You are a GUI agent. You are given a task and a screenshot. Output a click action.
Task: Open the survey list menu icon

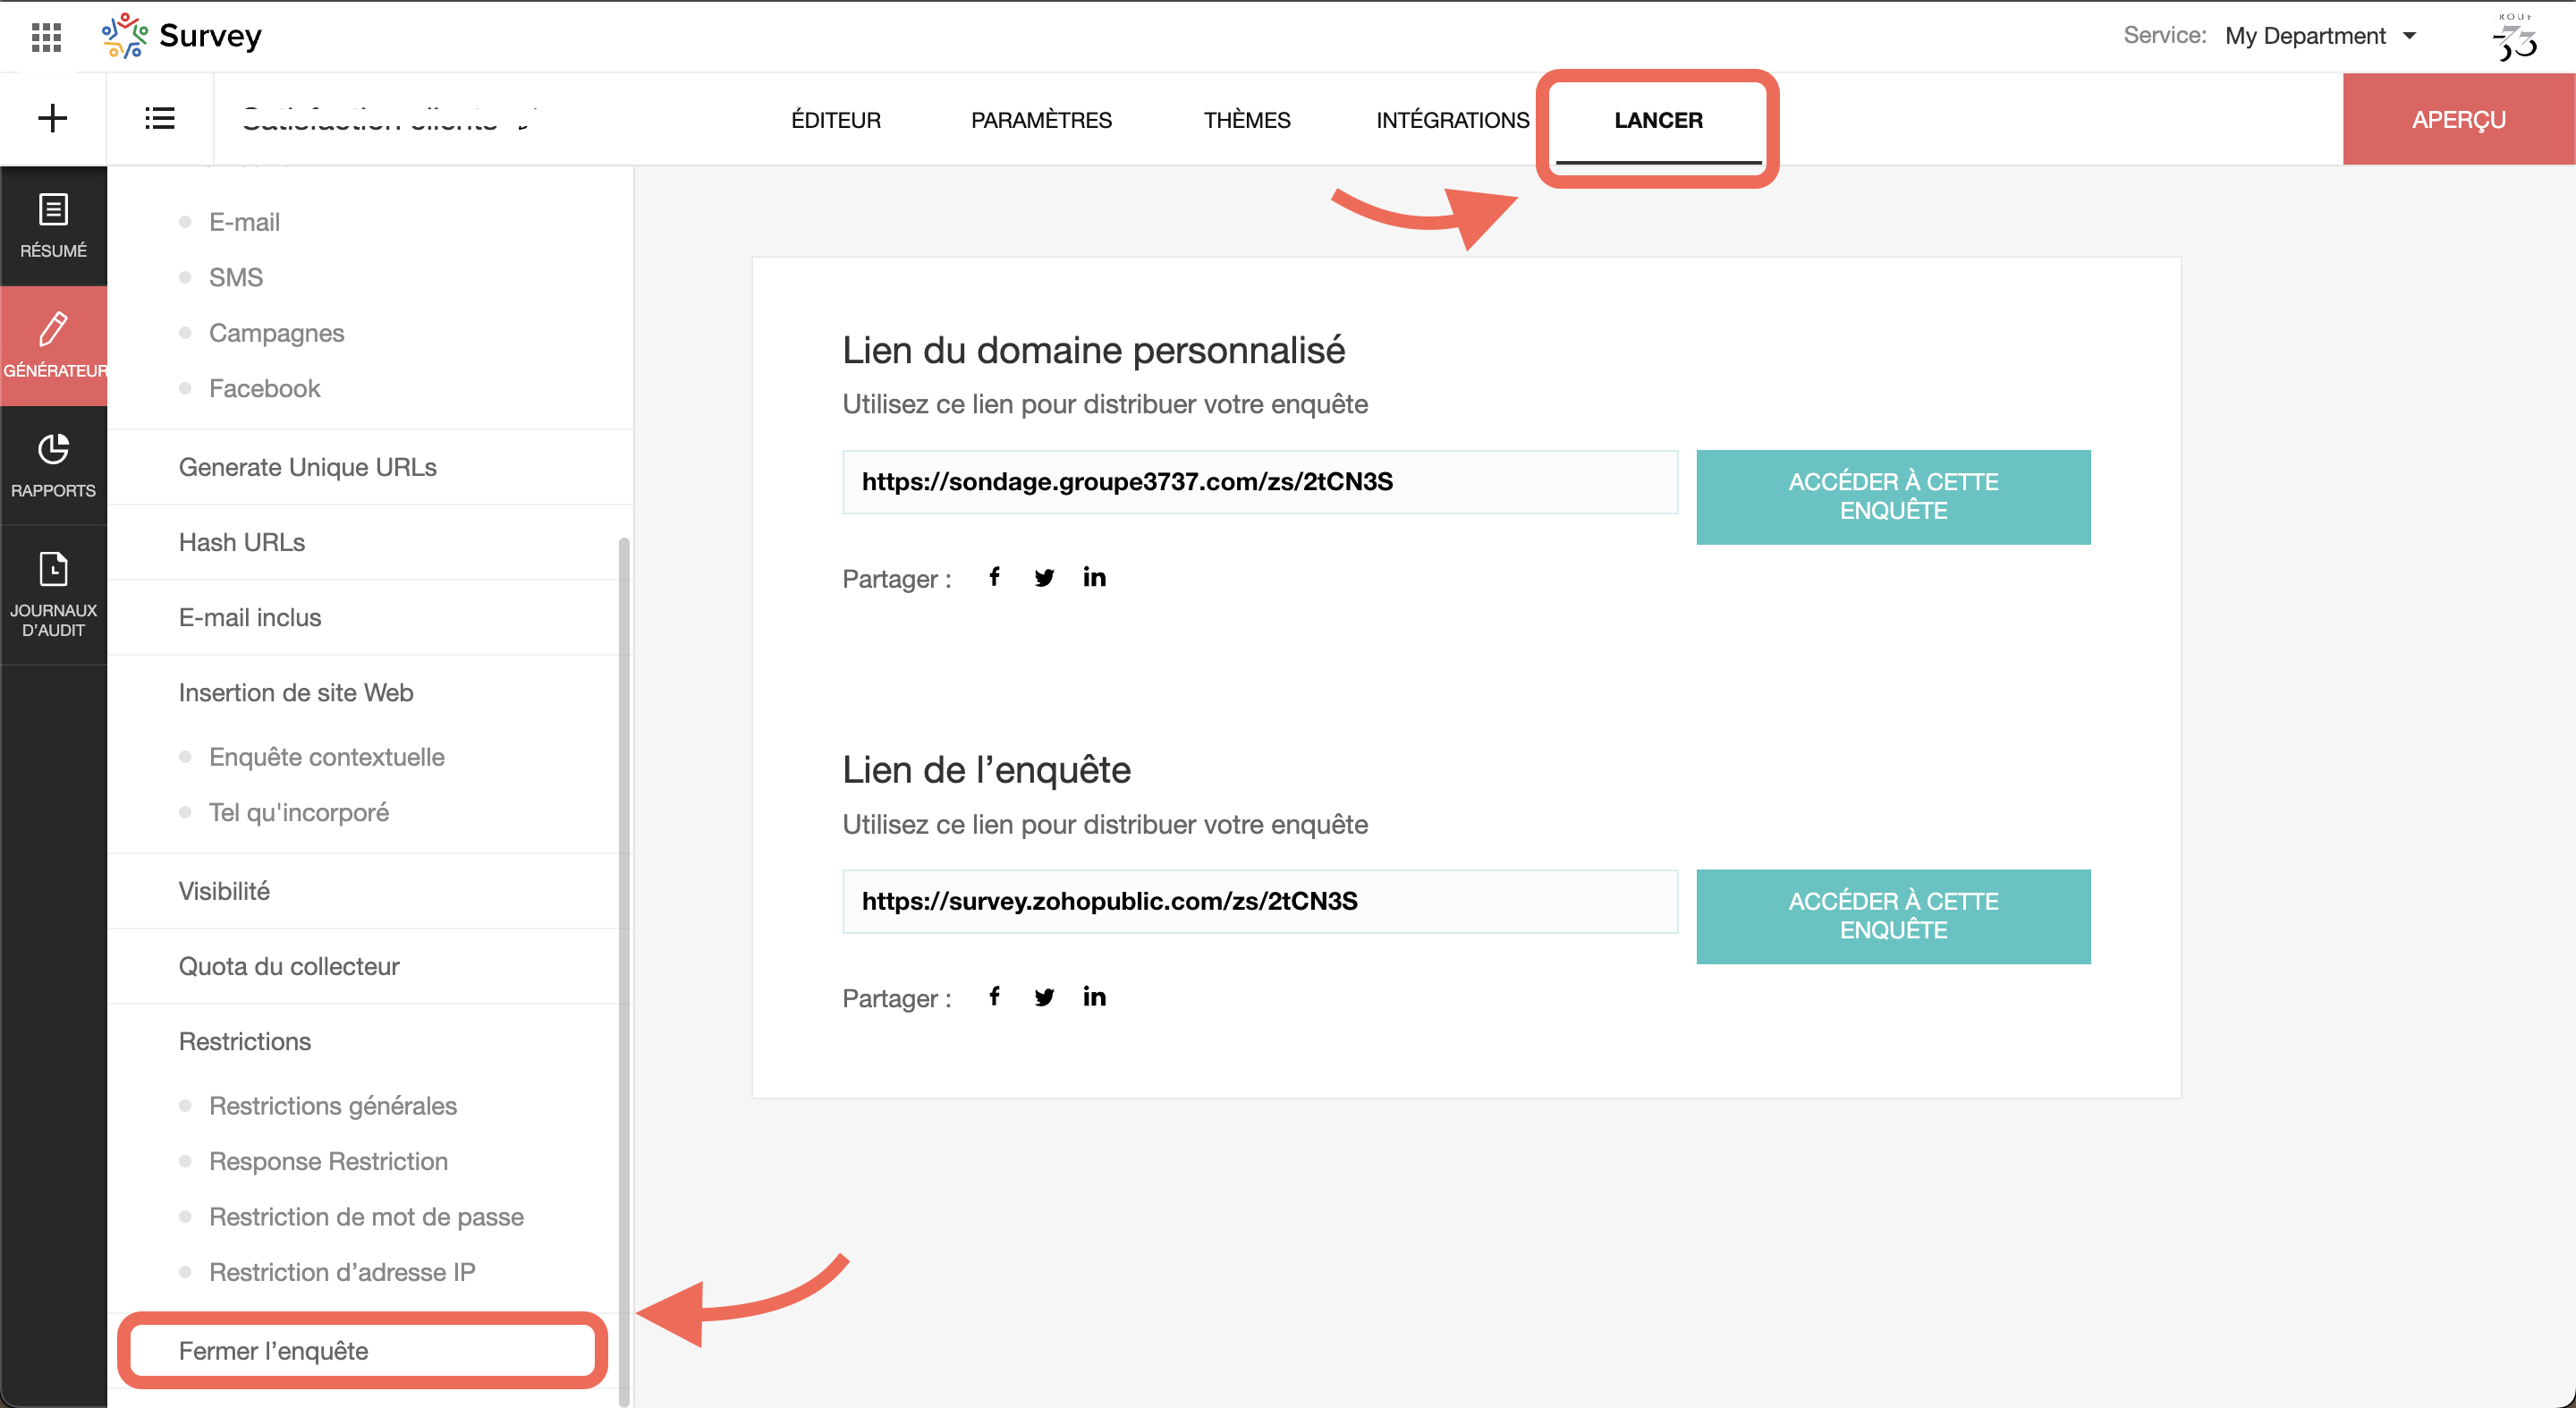[159, 119]
